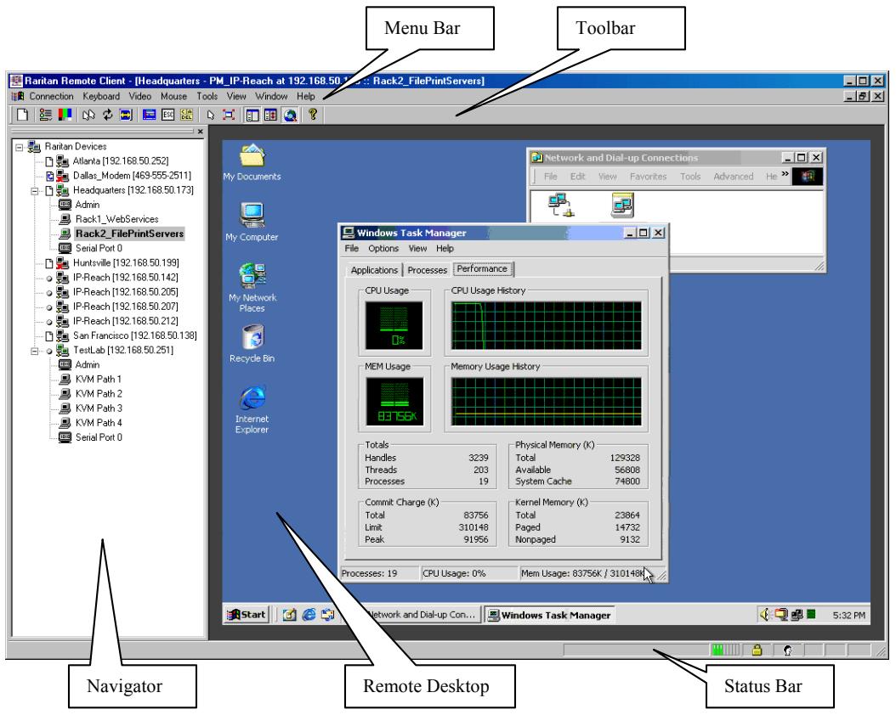Click the Single Mouse Cursor arrow icon

point(210,115)
